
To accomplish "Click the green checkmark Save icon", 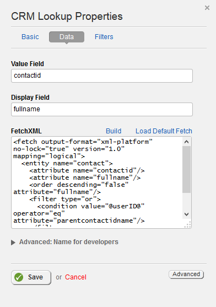I will tap(19, 277).
